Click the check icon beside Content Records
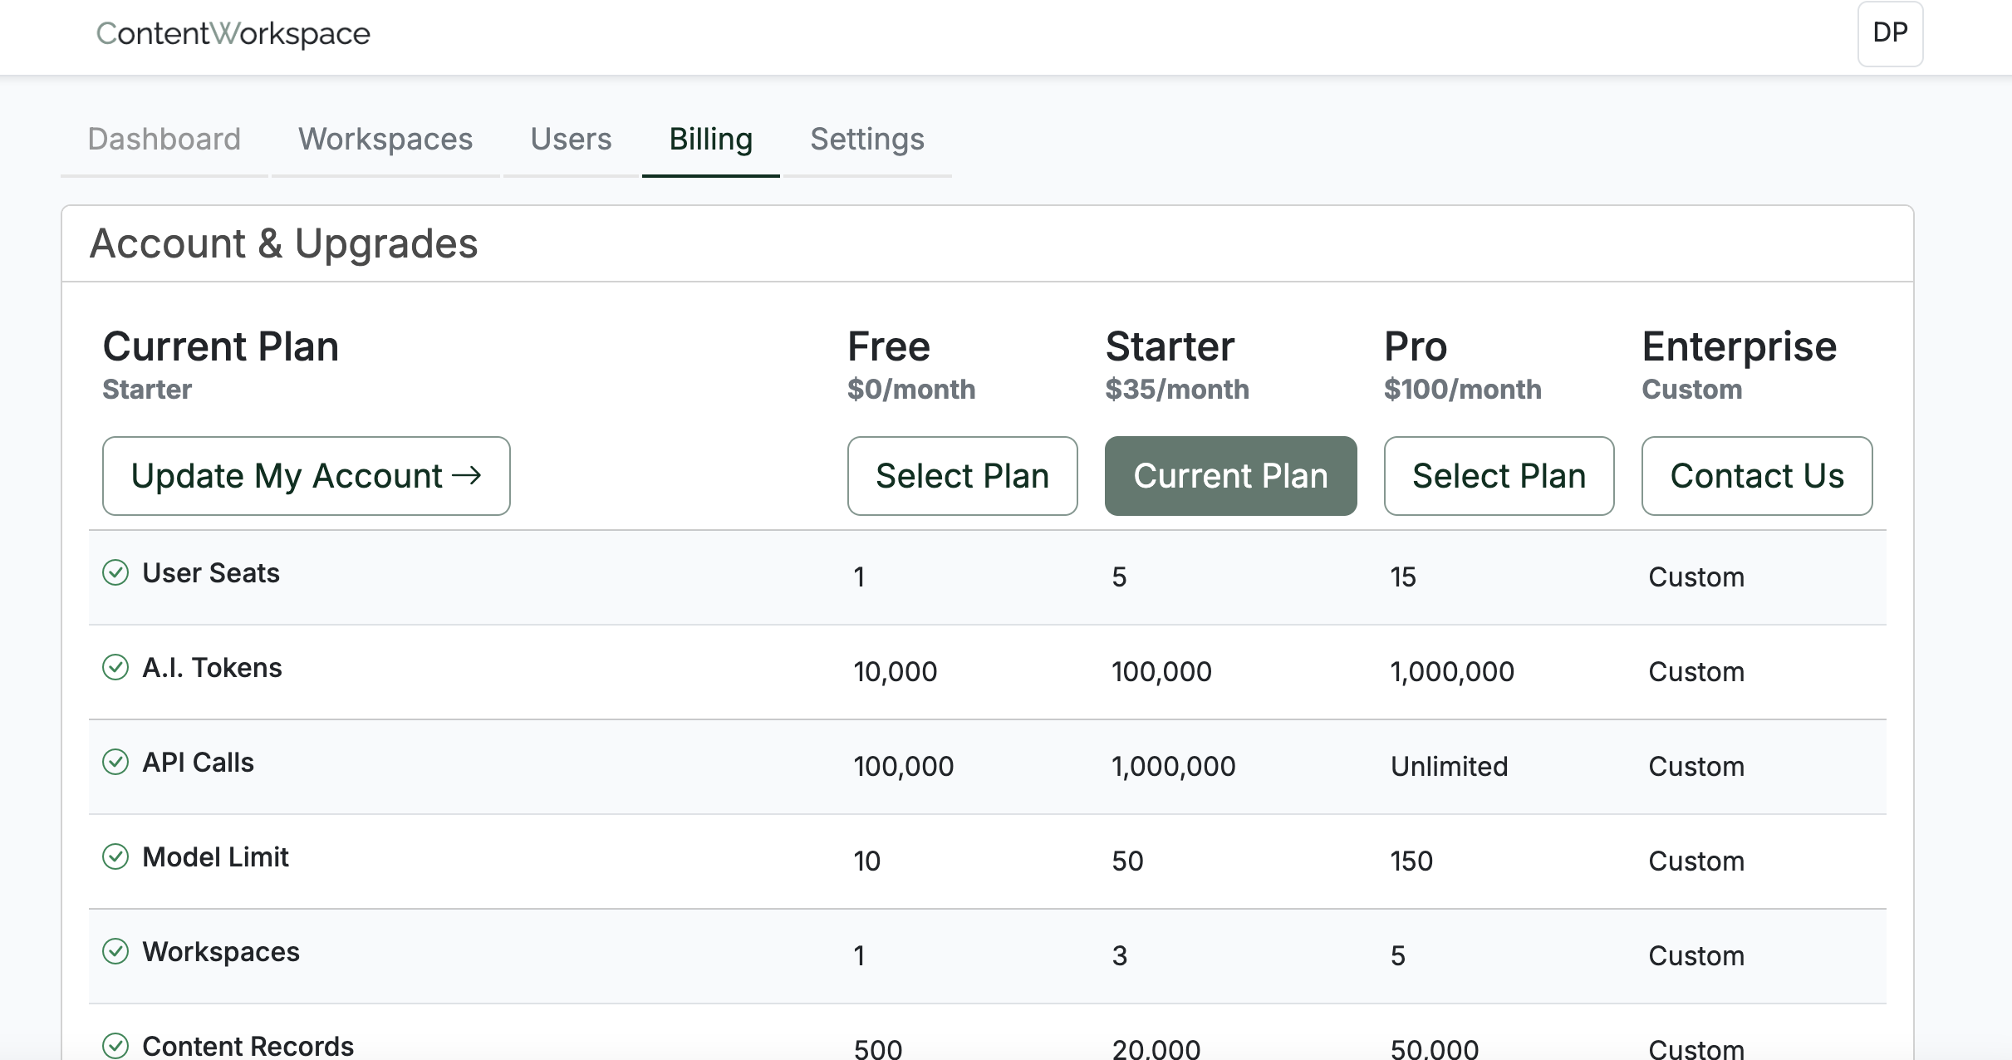Screen dimensions: 2012x1060 click(115, 1045)
